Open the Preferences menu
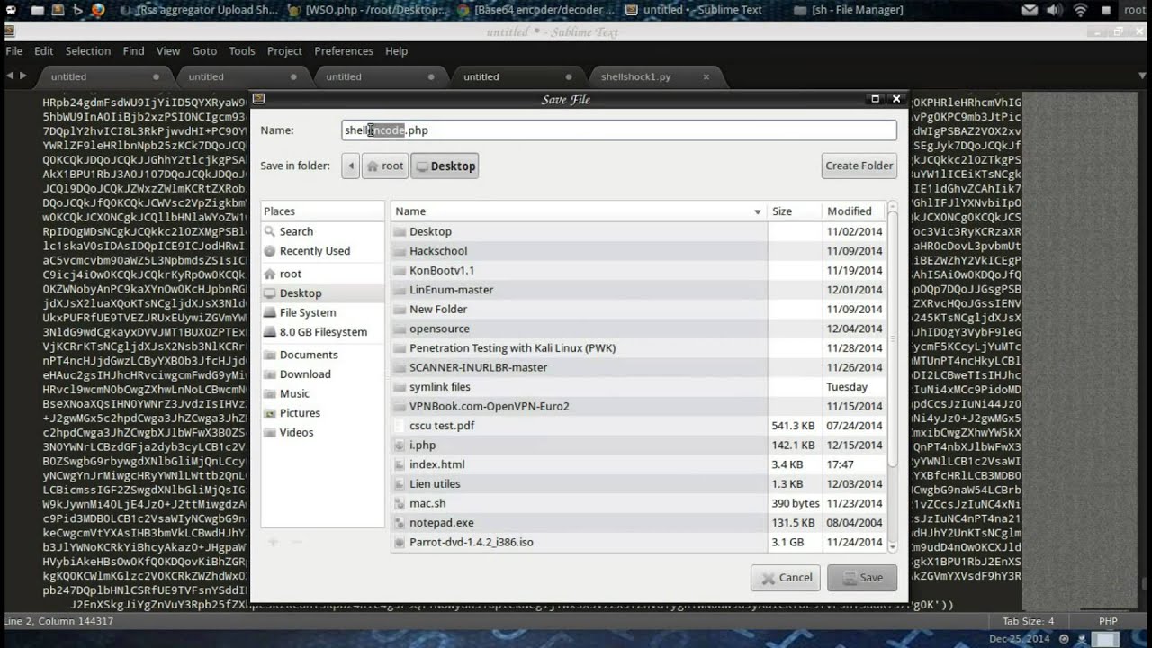 [x=344, y=51]
